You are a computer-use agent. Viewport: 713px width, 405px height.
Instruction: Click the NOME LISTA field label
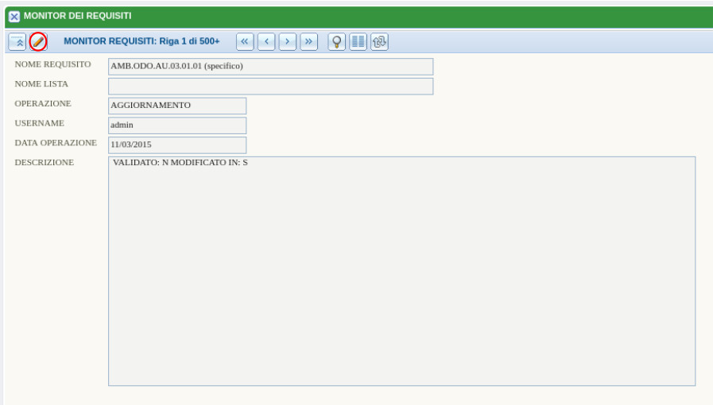(x=41, y=84)
